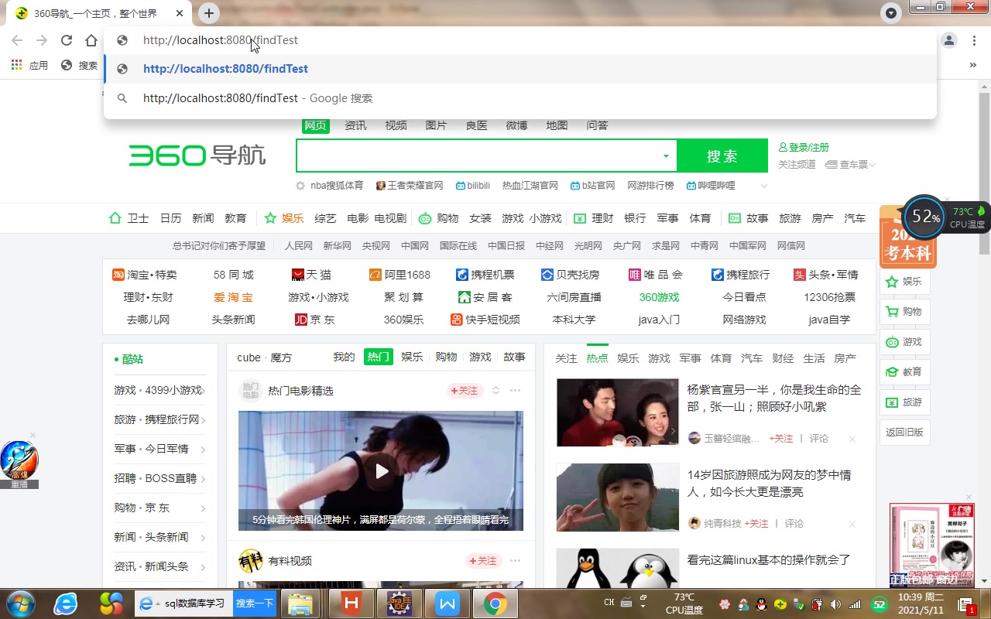Open the 贝壳找房 site link

[571, 275]
